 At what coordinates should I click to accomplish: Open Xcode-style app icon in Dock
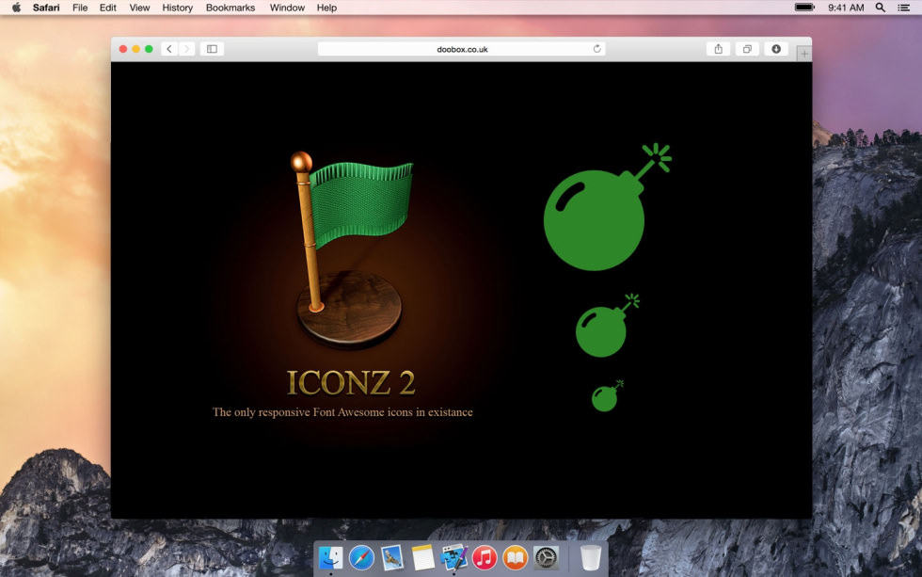(x=453, y=557)
